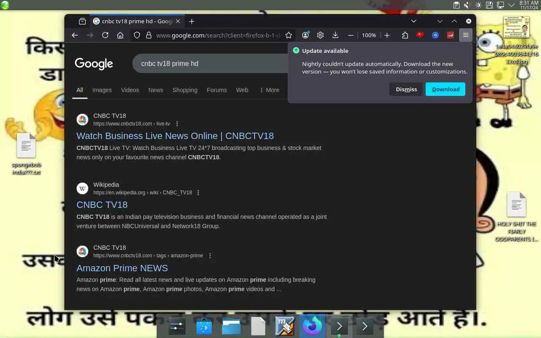Reload the current page
This screenshot has height=338, width=541.
pyautogui.click(x=105, y=35)
